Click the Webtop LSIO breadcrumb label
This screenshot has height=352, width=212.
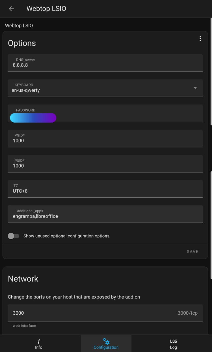point(19,25)
